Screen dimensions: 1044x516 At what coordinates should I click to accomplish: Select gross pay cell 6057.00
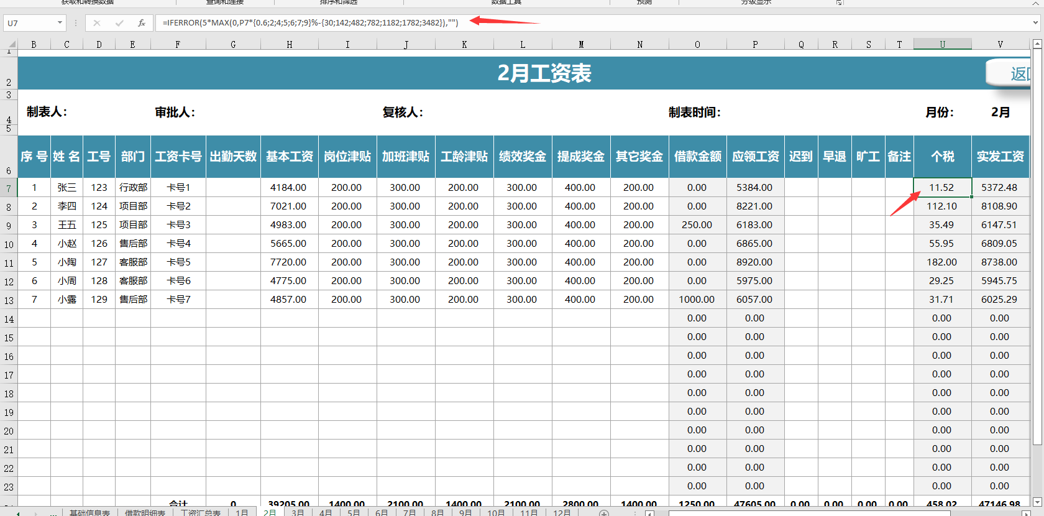pyautogui.click(x=755, y=300)
